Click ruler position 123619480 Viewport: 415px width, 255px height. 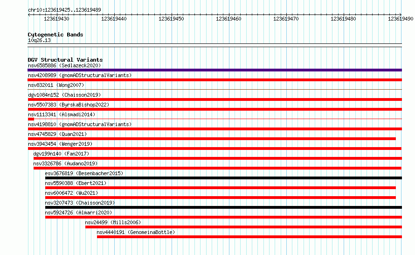point(343,19)
